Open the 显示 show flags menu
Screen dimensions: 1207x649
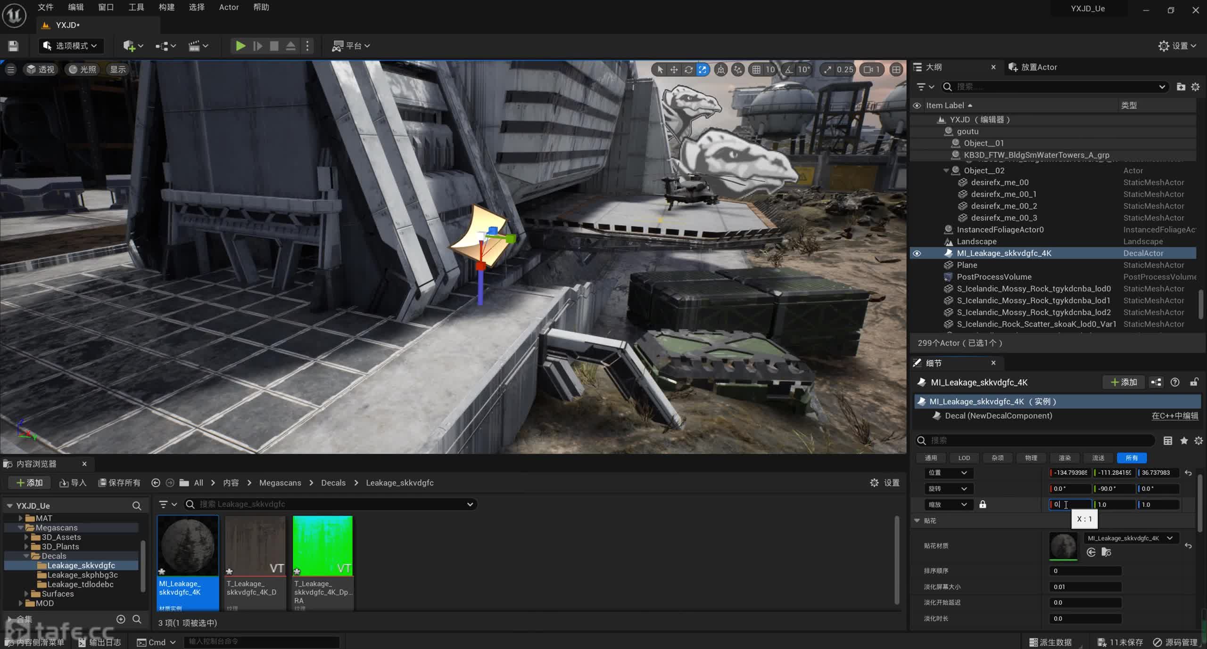pyautogui.click(x=118, y=70)
